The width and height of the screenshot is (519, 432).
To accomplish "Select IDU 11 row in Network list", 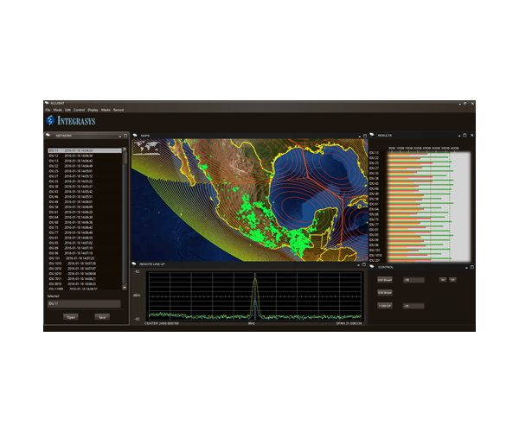I will pyautogui.click(x=85, y=150).
